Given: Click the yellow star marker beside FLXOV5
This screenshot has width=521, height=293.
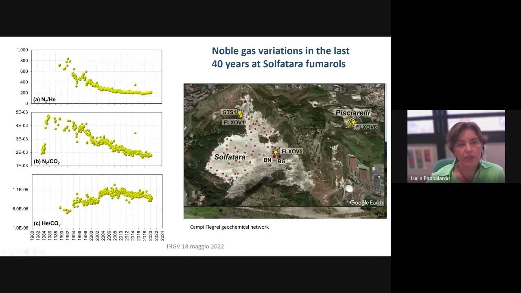Looking at the screenshot, I should pyautogui.click(x=276, y=152).
